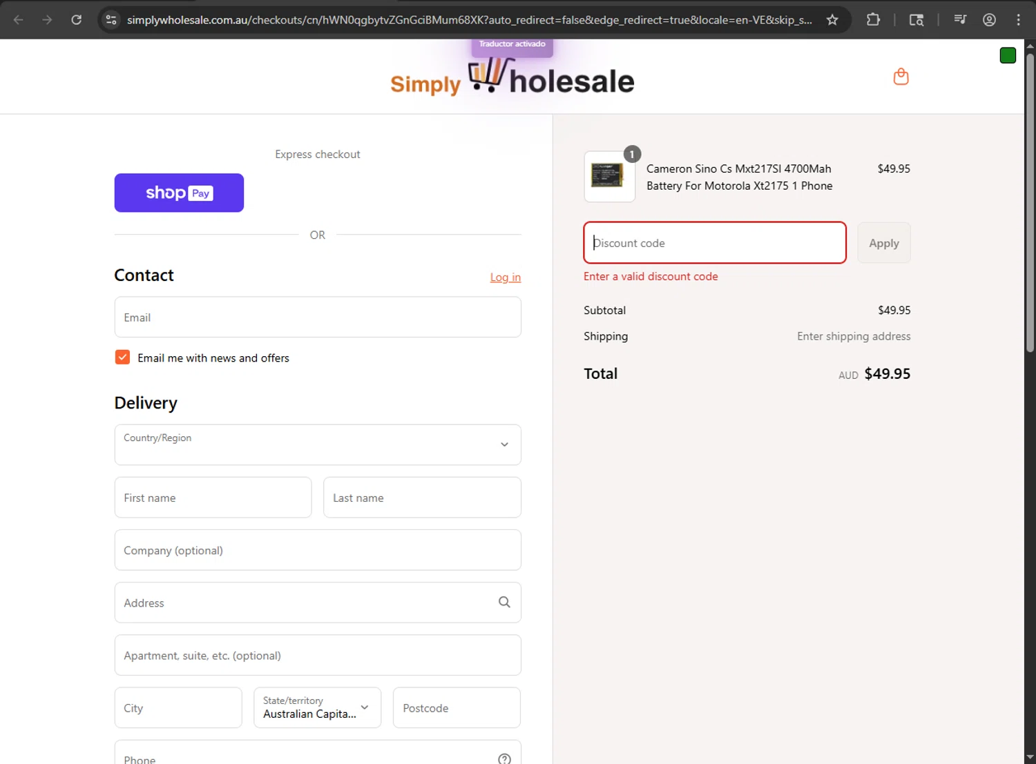1036x764 pixels.
Task: Open the browser profile menu
Action: coord(989,19)
